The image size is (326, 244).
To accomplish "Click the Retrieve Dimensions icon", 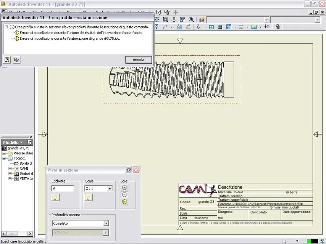I will [277, 27].
